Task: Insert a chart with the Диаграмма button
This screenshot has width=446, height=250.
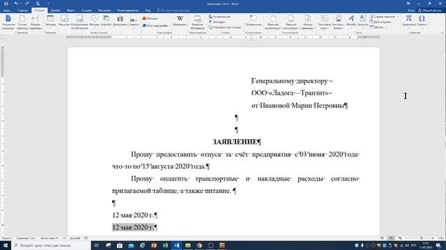Action: 120,22
